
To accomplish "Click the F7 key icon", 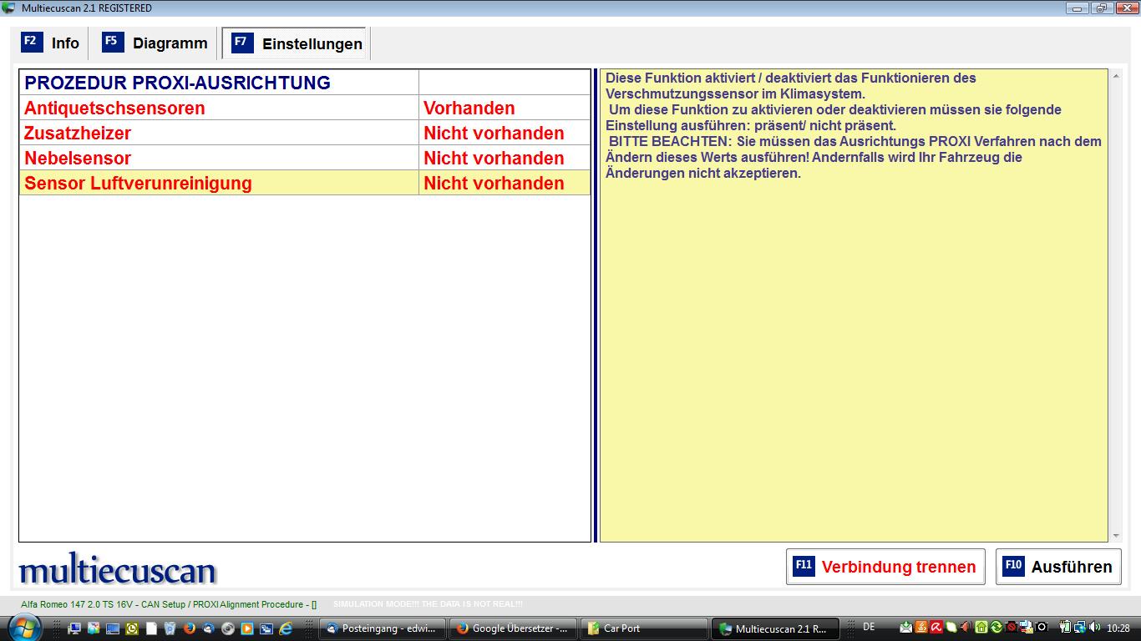I will [x=242, y=43].
